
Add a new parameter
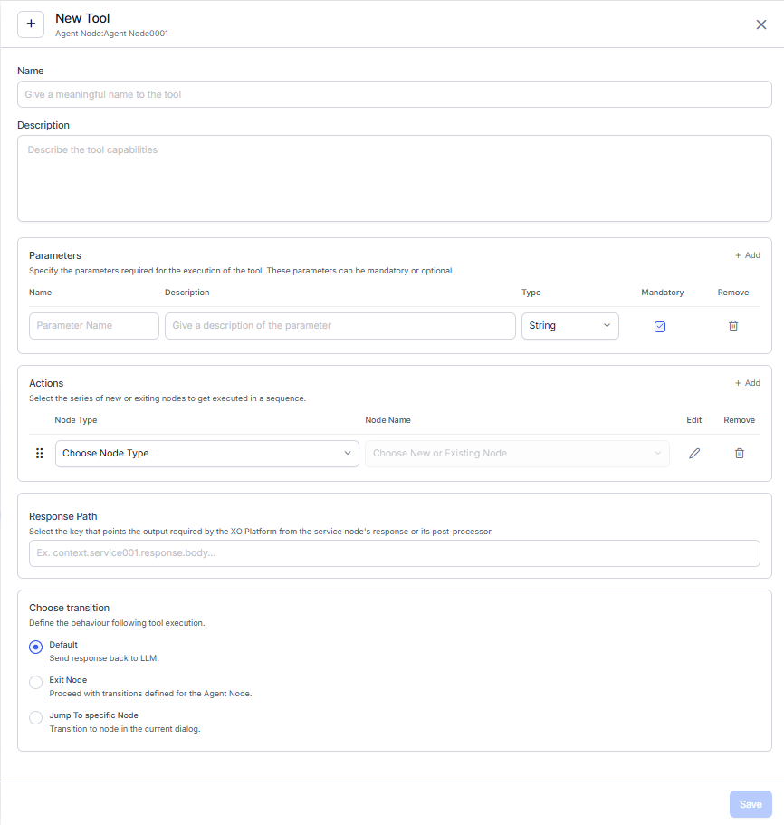coord(747,255)
